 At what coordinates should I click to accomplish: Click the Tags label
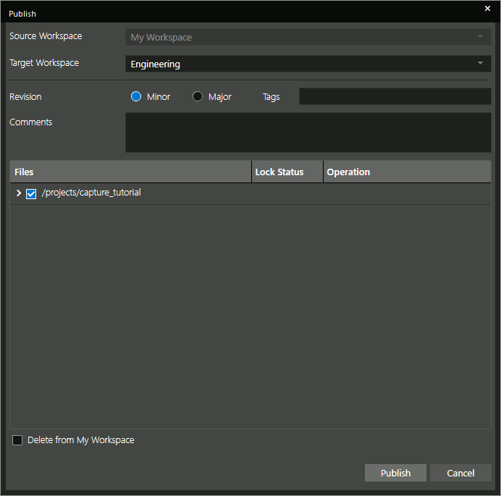tap(271, 97)
